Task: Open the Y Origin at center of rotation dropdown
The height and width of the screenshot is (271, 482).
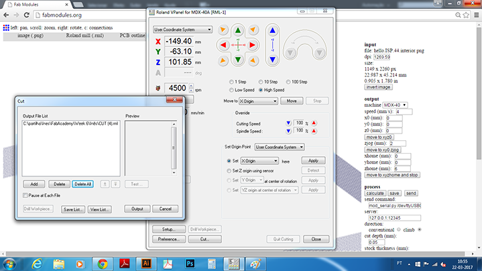Action: click(x=252, y=180)
